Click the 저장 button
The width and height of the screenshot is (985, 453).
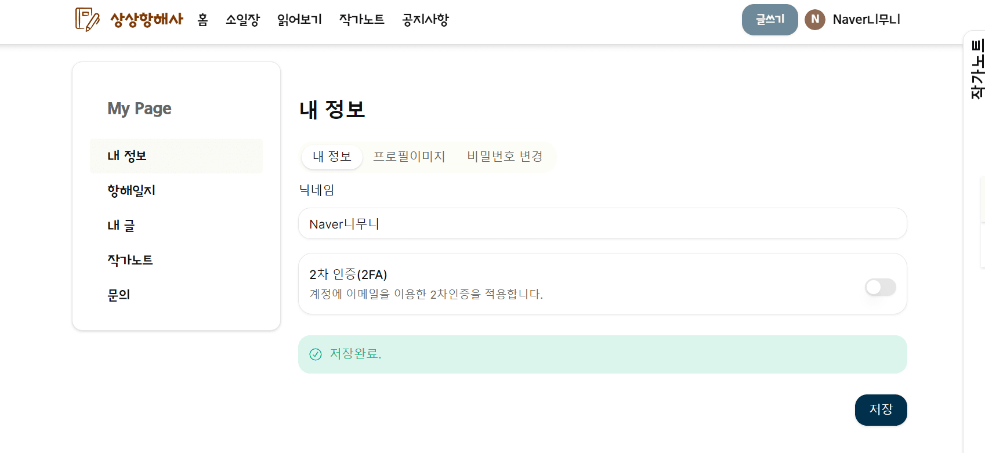click(x=881, y=409)
